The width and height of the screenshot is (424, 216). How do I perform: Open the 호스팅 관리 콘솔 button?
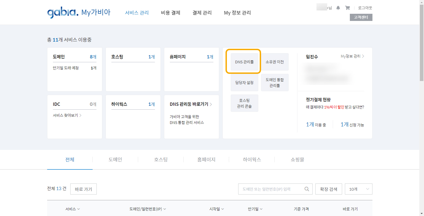click(x=245, y=103)
